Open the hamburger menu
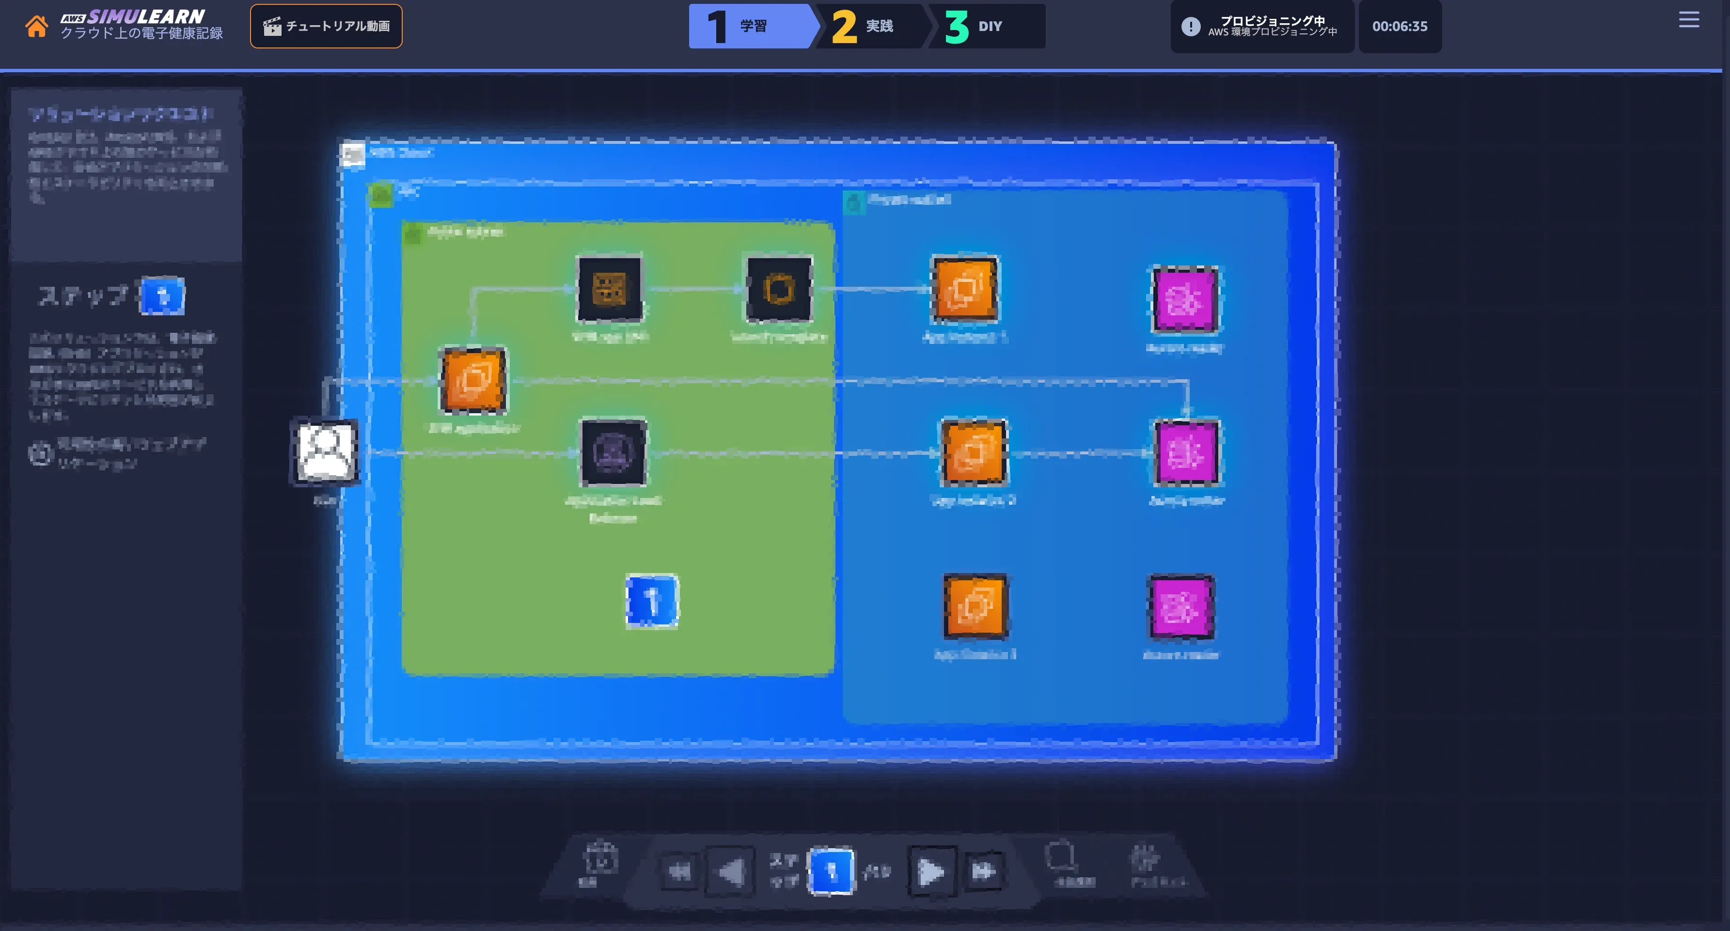 pos(1688,19)
